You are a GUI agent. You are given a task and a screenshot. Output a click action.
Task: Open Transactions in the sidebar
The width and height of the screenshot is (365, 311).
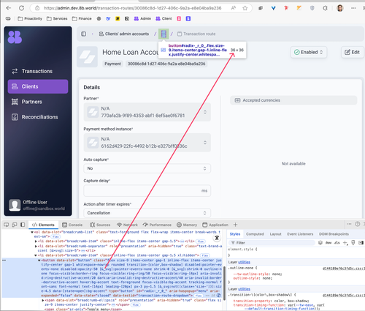point(38,71)
